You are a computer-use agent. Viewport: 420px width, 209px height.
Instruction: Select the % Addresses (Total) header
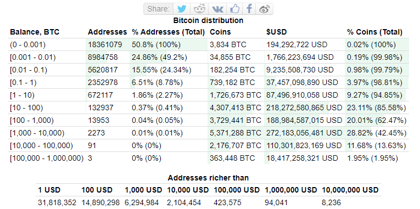coord(168,32)
